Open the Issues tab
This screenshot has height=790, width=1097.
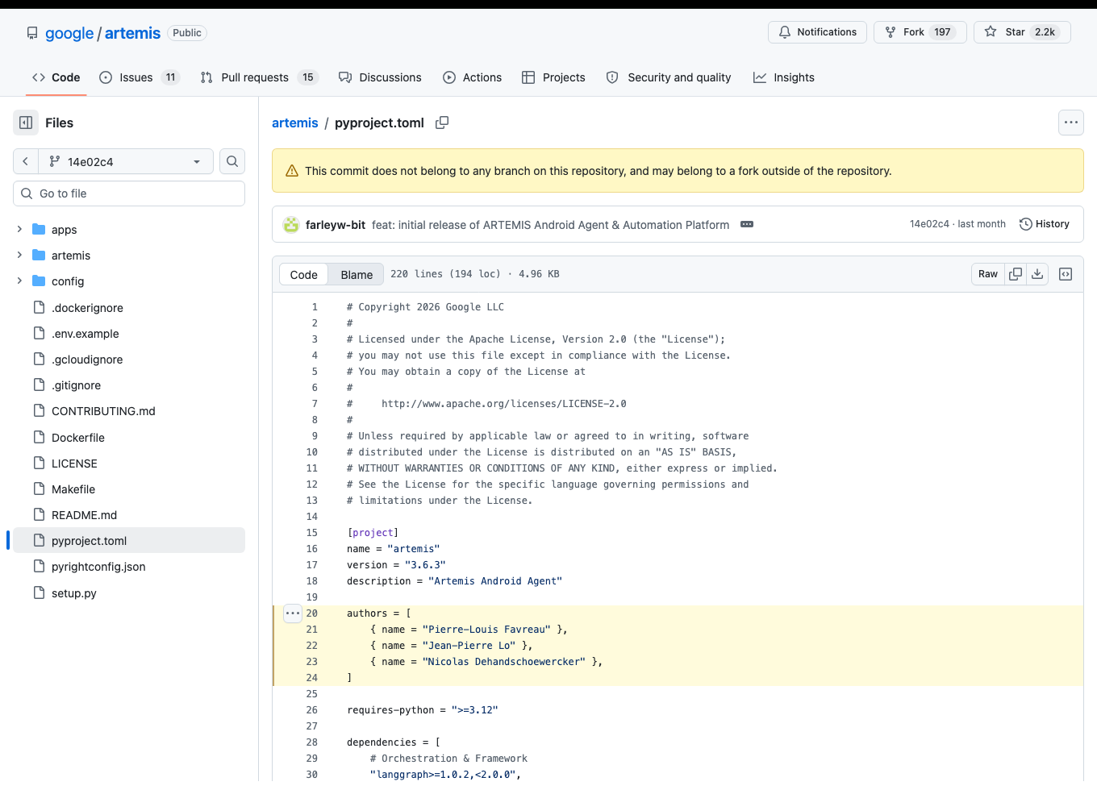139,77
